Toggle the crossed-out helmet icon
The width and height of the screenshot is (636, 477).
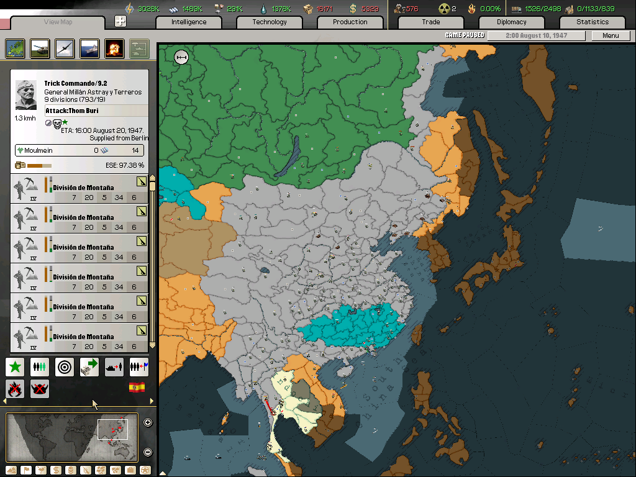(40, 389)
